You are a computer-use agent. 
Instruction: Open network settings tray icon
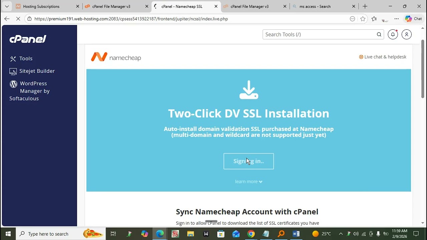click(364, 234)
